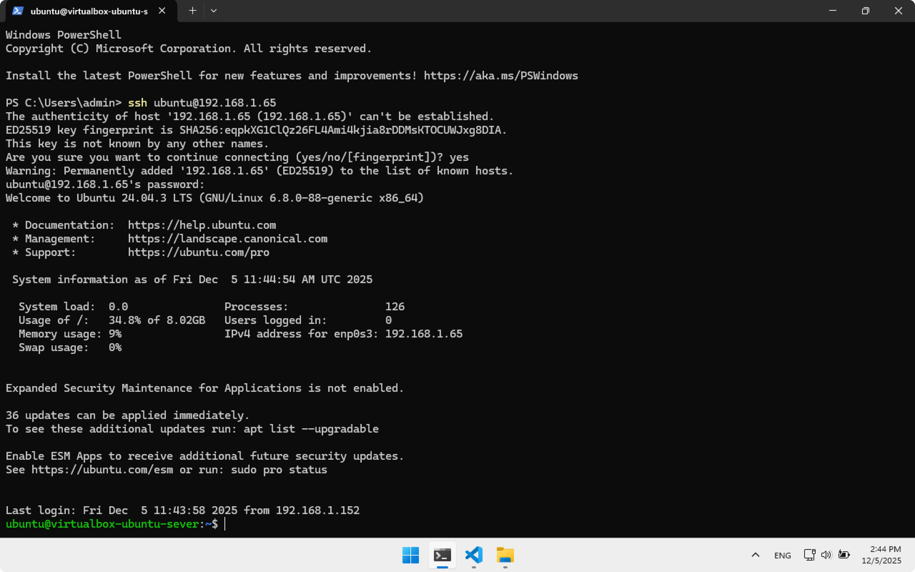Click the battery status tray icon
The width and height of the screenshot is (915, 572).
coord(844,554)
